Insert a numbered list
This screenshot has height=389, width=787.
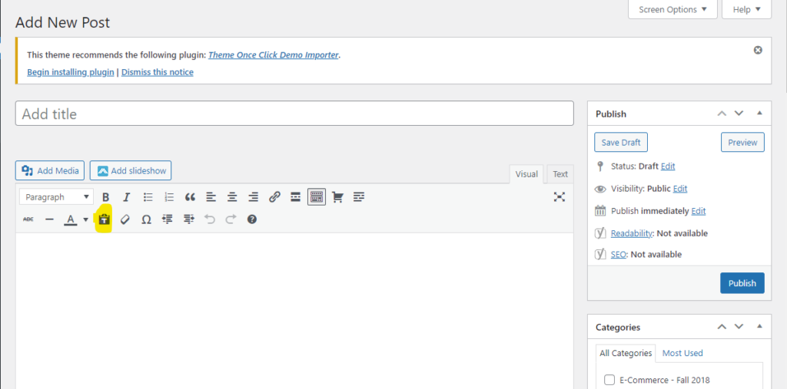pos(169,197)
